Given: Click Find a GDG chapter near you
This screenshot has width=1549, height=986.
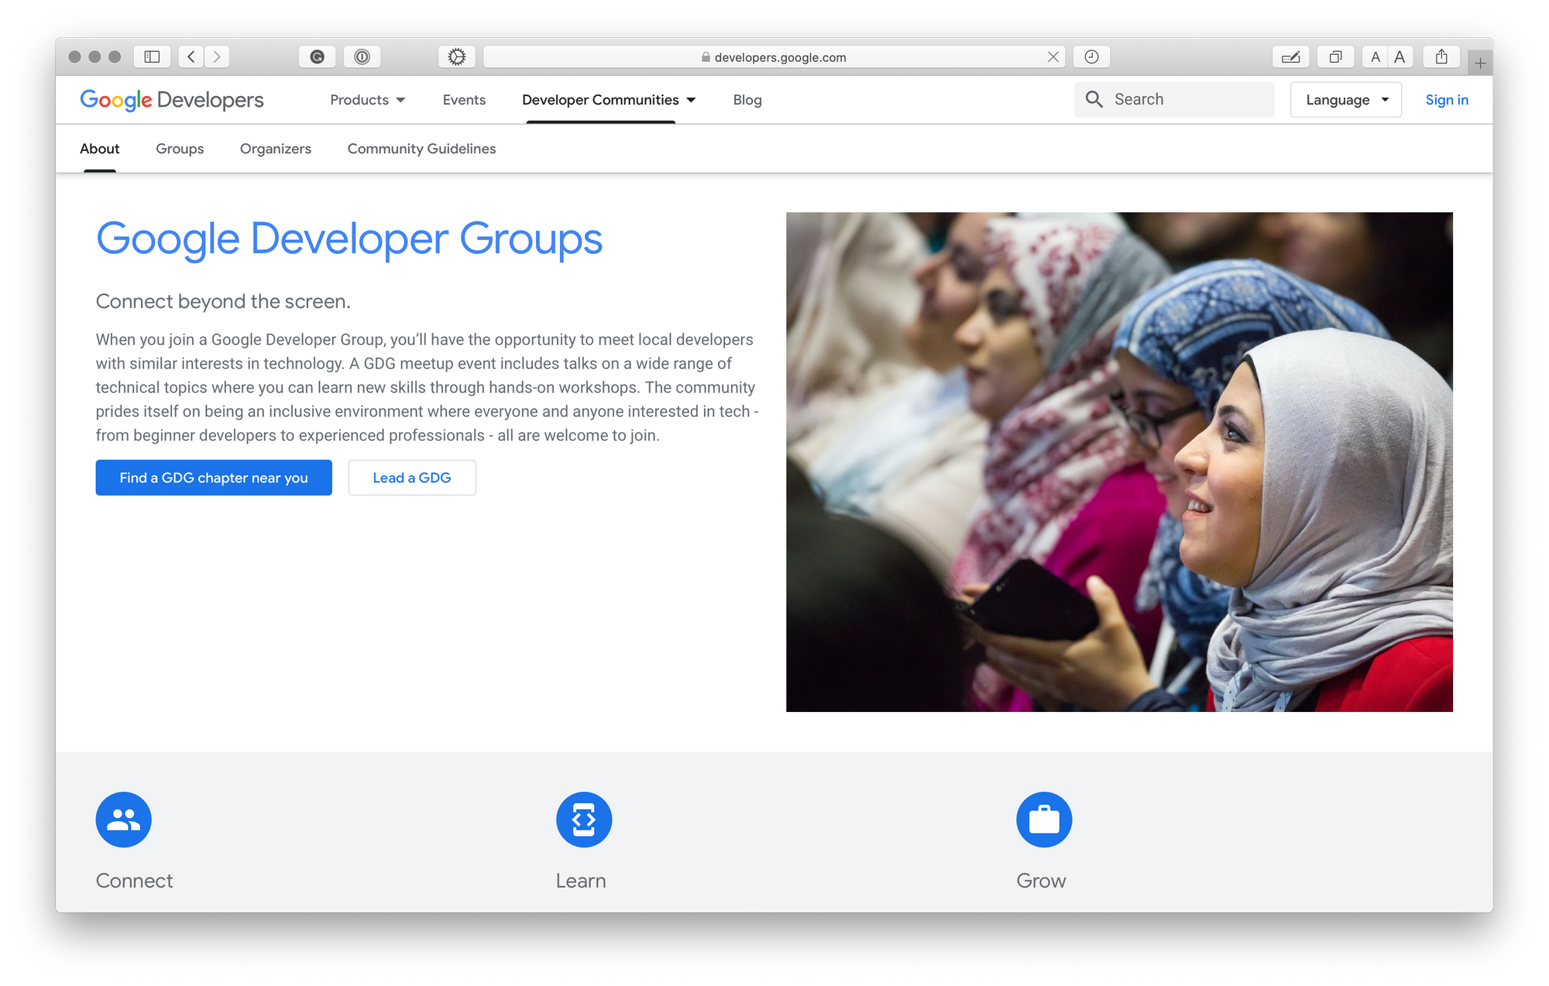Looking at the screenshot, I should coord(214,478).
